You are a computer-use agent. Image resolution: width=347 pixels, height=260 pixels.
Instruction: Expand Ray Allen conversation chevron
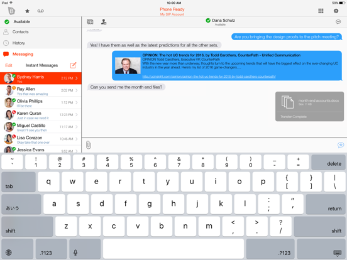click(77, 90)
